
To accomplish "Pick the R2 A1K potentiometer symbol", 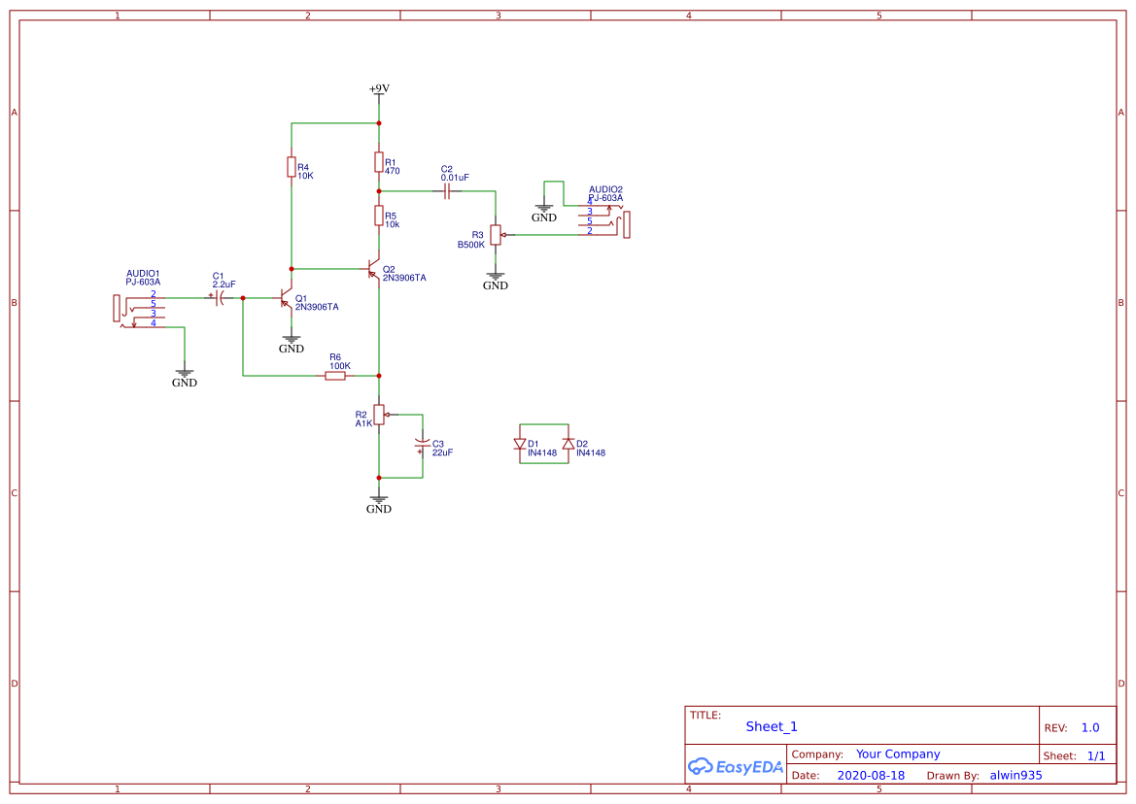I will point(380,416).
